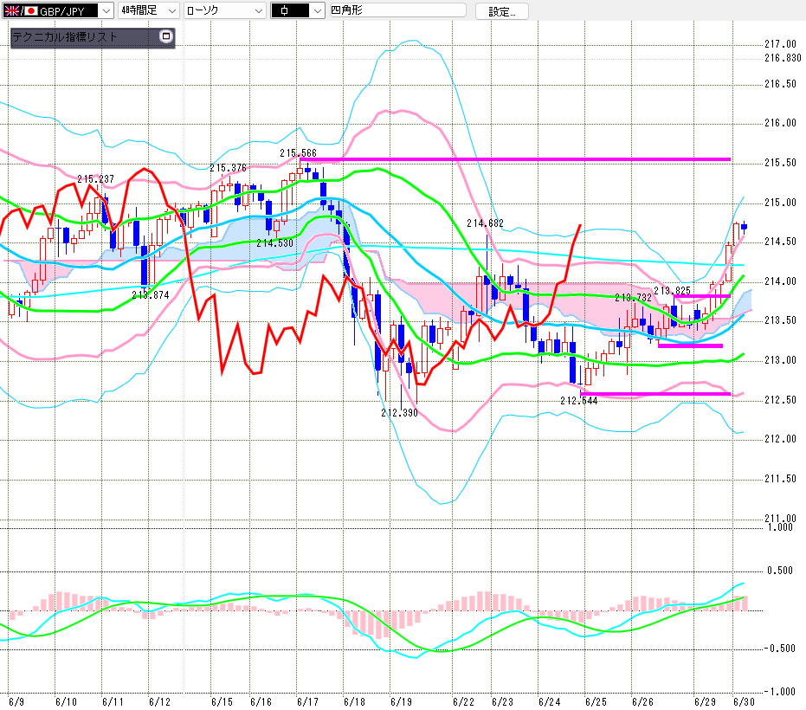Screen dimensions: 806x710
Task: Click the 213.732 price label
Action: (x=634, y=298)
